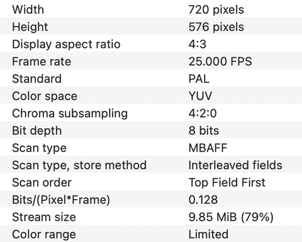The width and height of the screenshot is (302, 242).
Task: Select the 4:2:0 subsampling value
Action: click(x=203, y=113)
